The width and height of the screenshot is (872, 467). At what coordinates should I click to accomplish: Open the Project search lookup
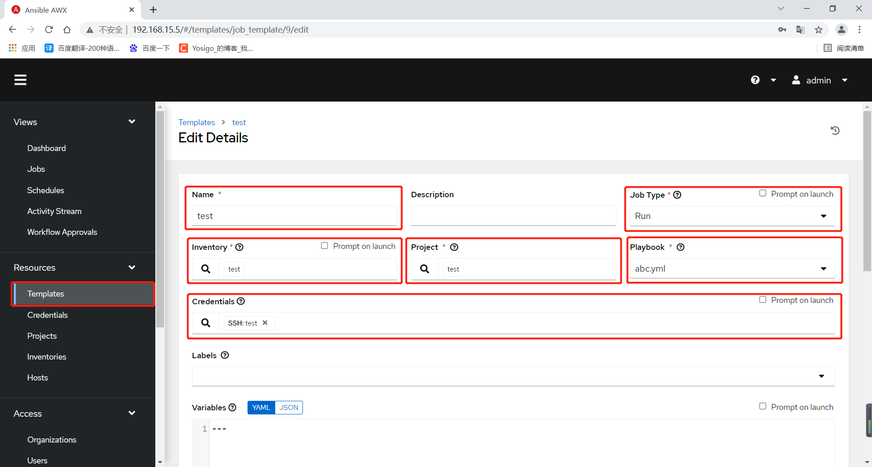tap(425, 269)
